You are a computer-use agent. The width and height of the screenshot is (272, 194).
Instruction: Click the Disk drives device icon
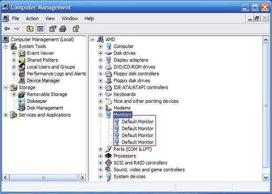108,53
